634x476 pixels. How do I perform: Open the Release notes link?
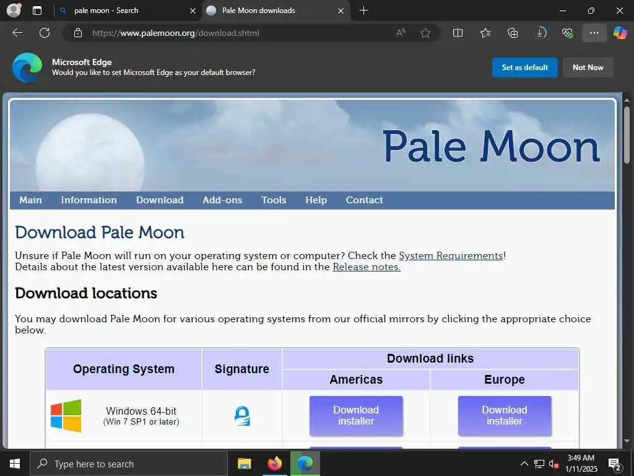(x=367, y=267)
